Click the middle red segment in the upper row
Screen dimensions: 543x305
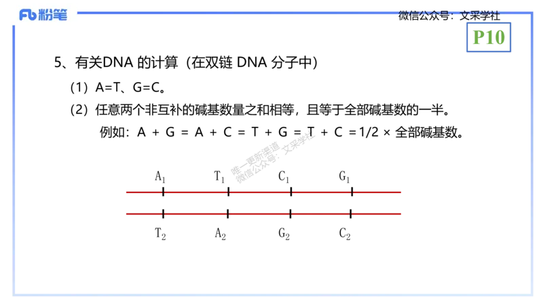click(x=260, y=192)
